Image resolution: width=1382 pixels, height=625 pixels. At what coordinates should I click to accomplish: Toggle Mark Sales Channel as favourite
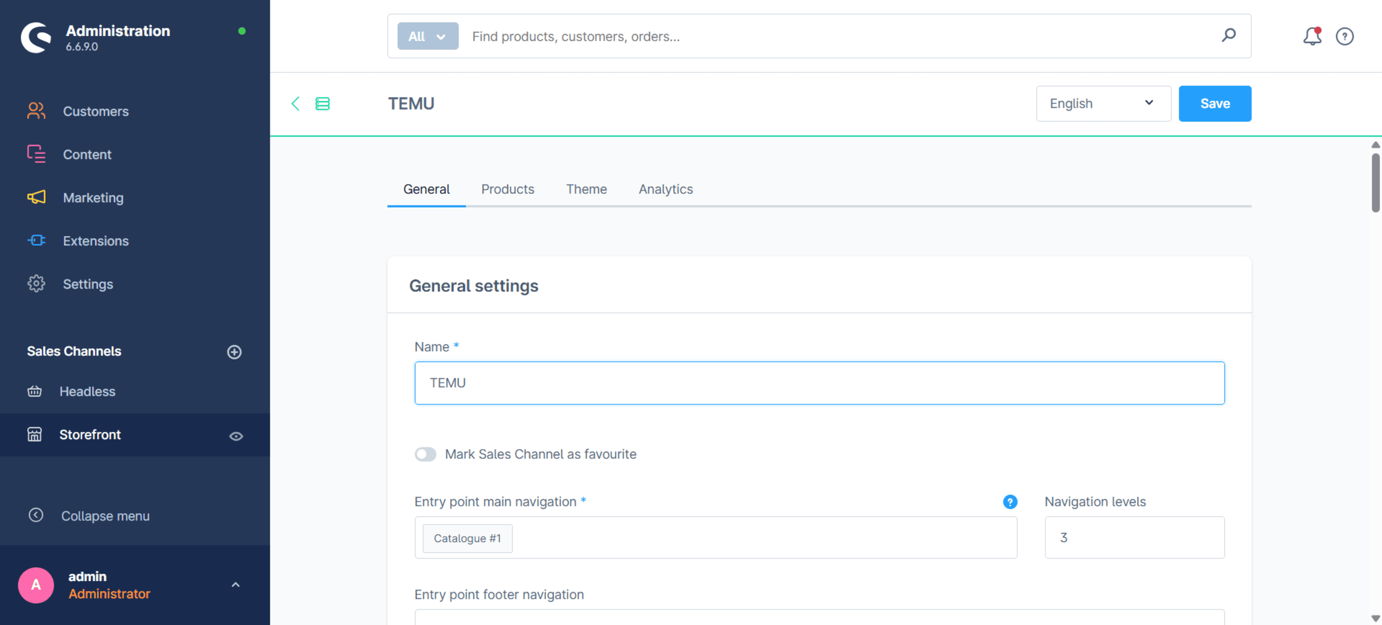pyautogui.click(x=426, y=454)
